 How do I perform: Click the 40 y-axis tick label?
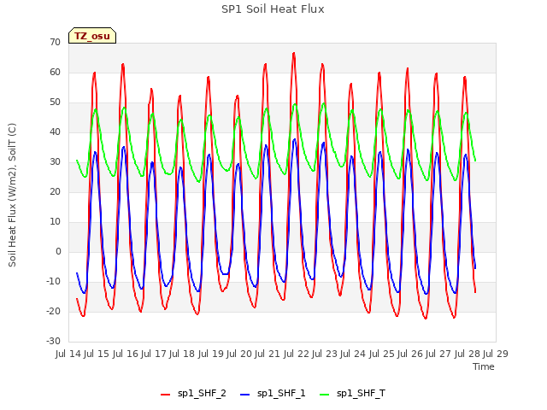click(55, 132)
